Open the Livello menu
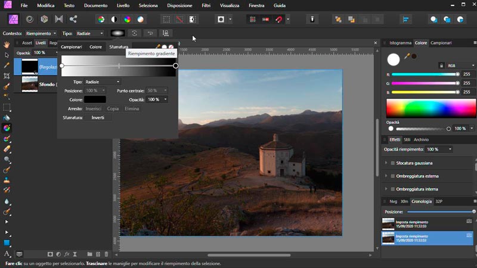477x268 pixels. (x=123, y=5)
